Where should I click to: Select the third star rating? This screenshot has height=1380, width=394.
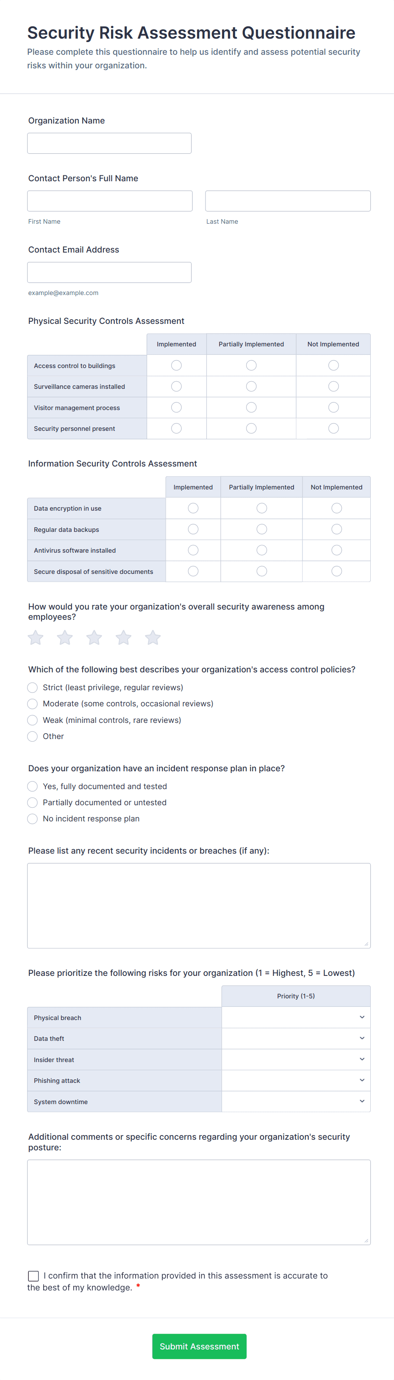(x=94, y=638)
